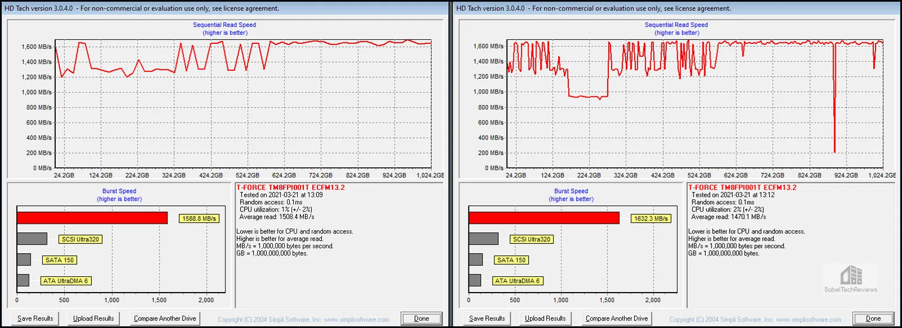Click Random access: 0.1ms in right window
Screen dimensions: 902x328
pos(723,202)
